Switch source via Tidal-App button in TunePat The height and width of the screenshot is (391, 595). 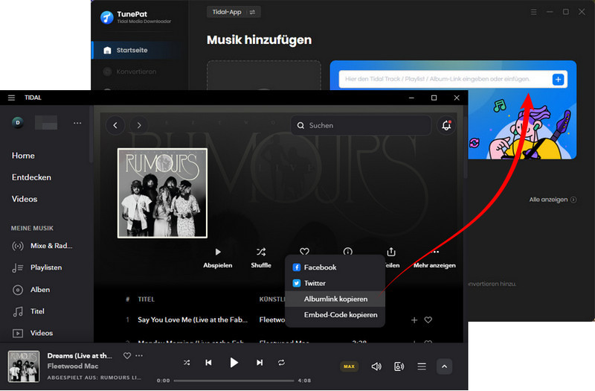click(x=234, y=12)
